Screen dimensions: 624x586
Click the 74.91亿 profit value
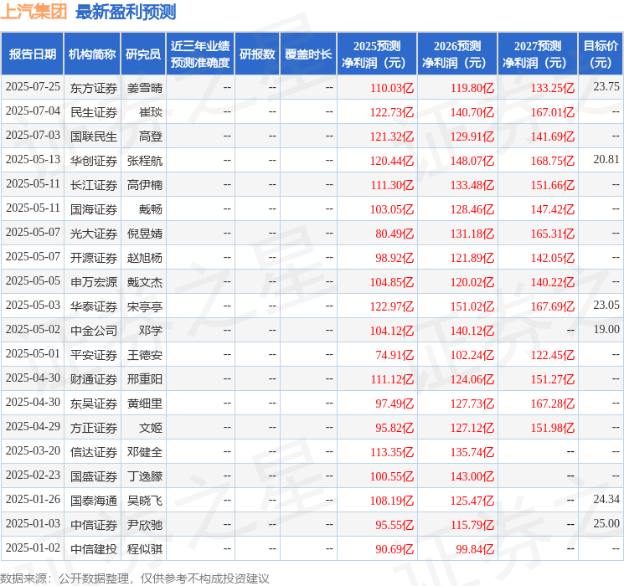[x=395, y=355]
